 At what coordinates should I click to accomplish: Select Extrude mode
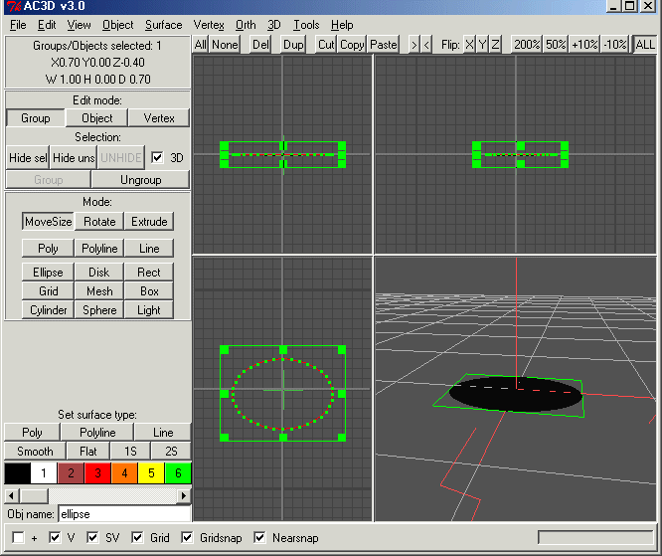coord(149,222)
